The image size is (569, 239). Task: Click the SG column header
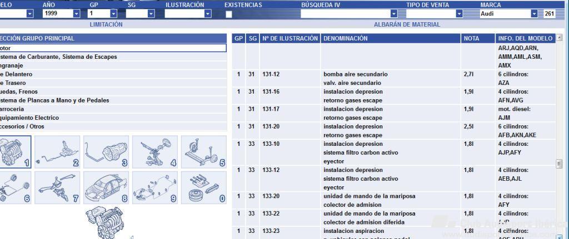pos(252,38)
